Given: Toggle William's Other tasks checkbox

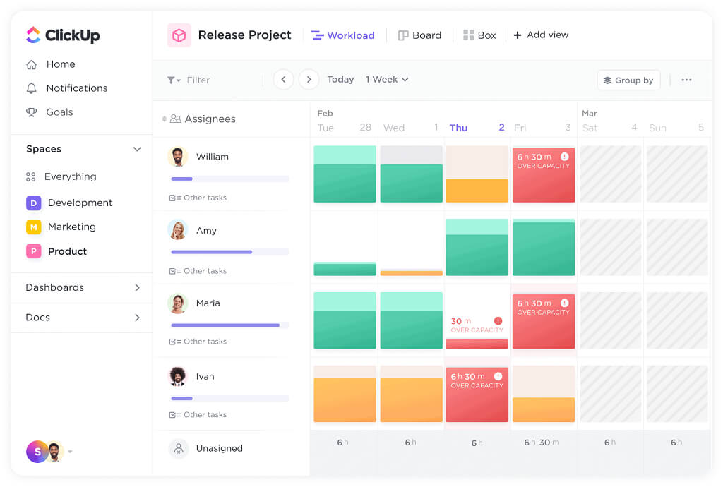Looking at the screenshot, I should click(x=174, y=198).
